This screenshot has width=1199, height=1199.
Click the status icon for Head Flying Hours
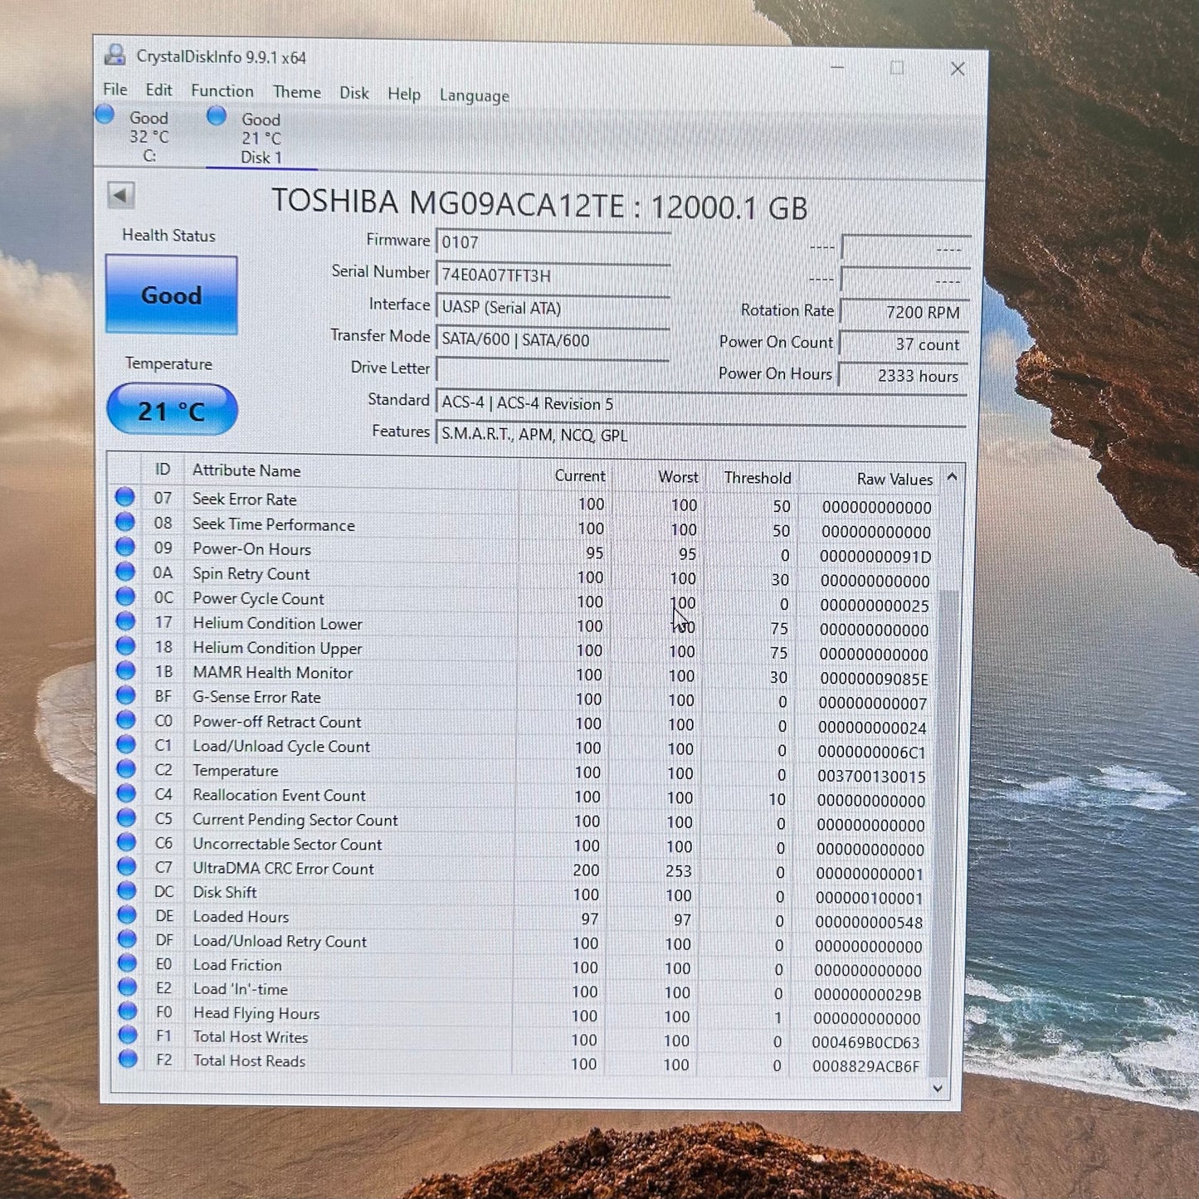click(127, 1011)
